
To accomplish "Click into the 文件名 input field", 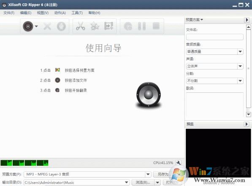I will point(215,37).
